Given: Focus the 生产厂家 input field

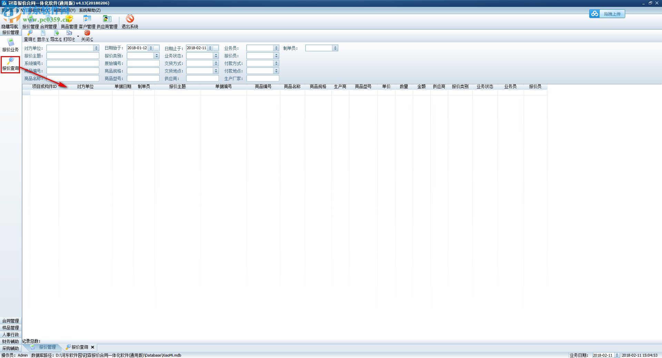Looking at the screenshot, I should 263,78.
